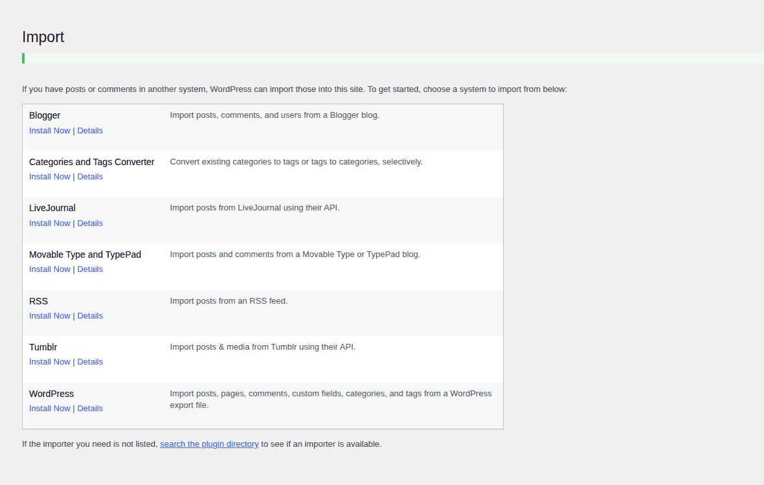Select the WordPress importer title
Image resolution: width=764 pixels, height=485 pixels.
(52, 394)
